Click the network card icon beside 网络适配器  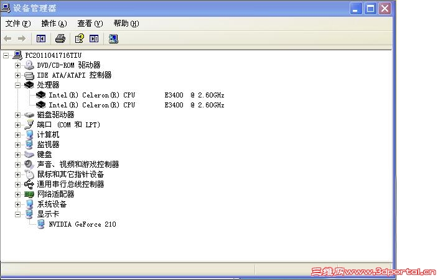click(29, 194)
